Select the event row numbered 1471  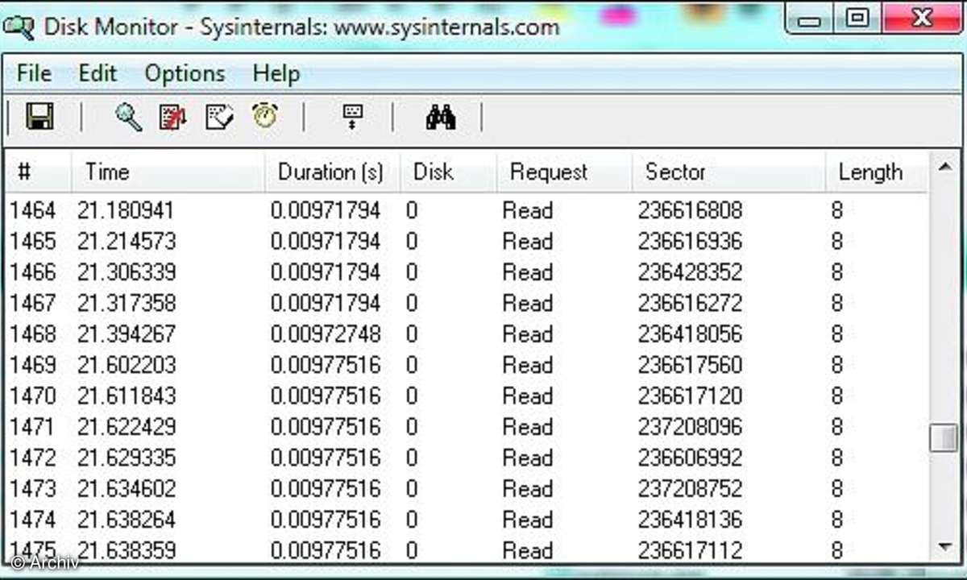coord(322,427)
